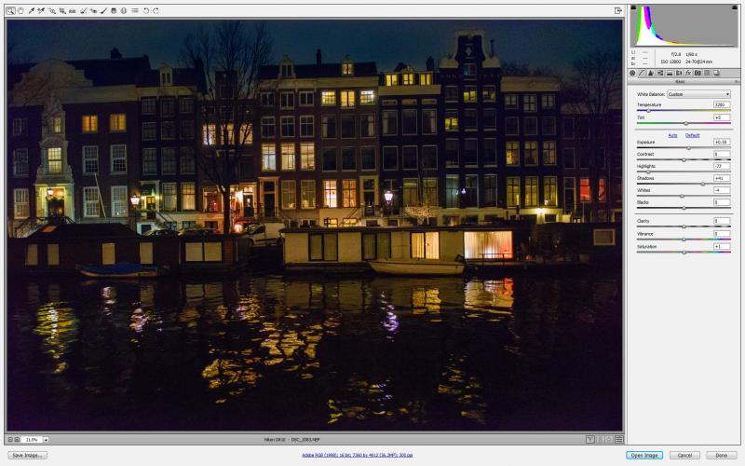This screenshot has width=745, height=466.
Task: Click the Shadows value field
Action: 721,178
